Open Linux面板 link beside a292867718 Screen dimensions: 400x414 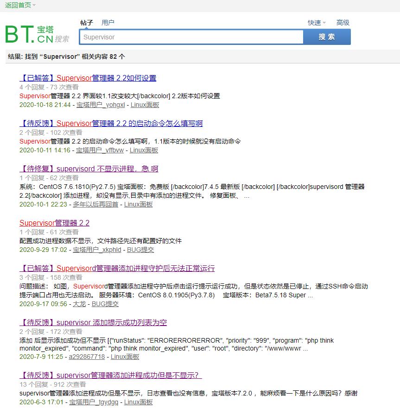point(125,357)
